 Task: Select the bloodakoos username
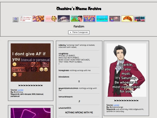[64, 77]
